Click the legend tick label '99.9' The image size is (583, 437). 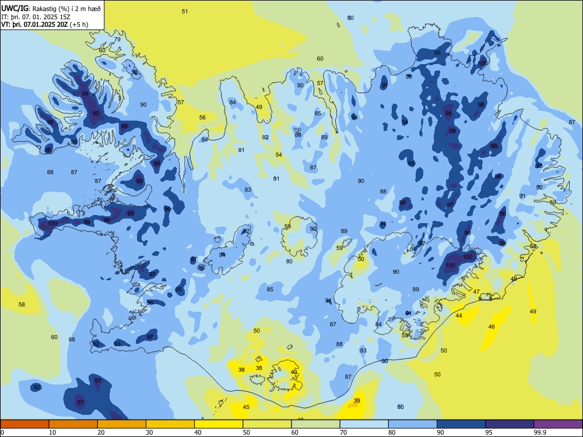click(x=540, y=432)
